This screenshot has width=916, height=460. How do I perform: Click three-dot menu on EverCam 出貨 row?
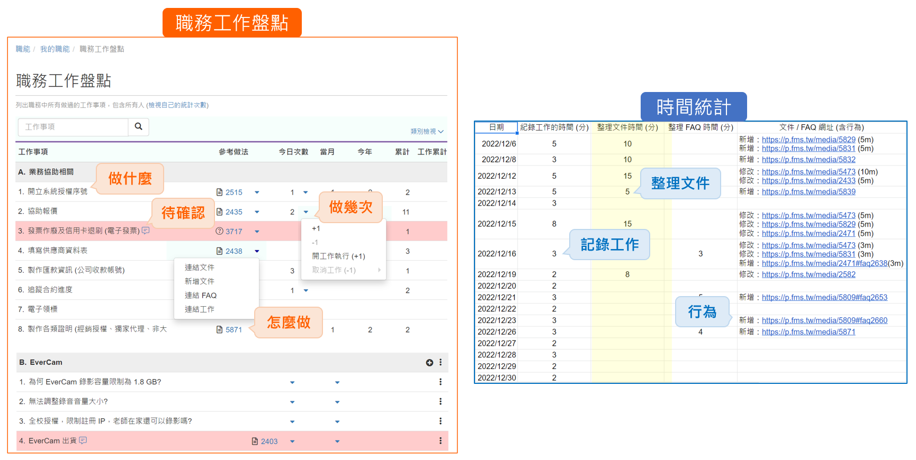pyautogui.click(x=441, y=441)
